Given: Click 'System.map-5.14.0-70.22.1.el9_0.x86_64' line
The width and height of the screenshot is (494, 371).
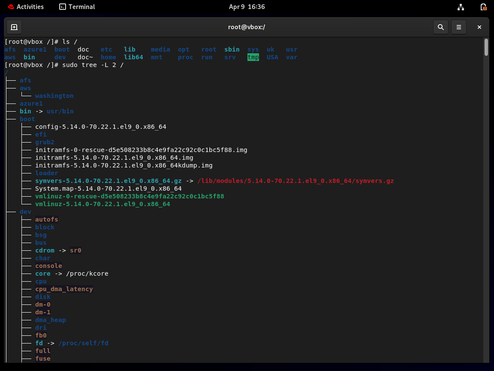Looking at the screenshot, I should tap(108, 189).
